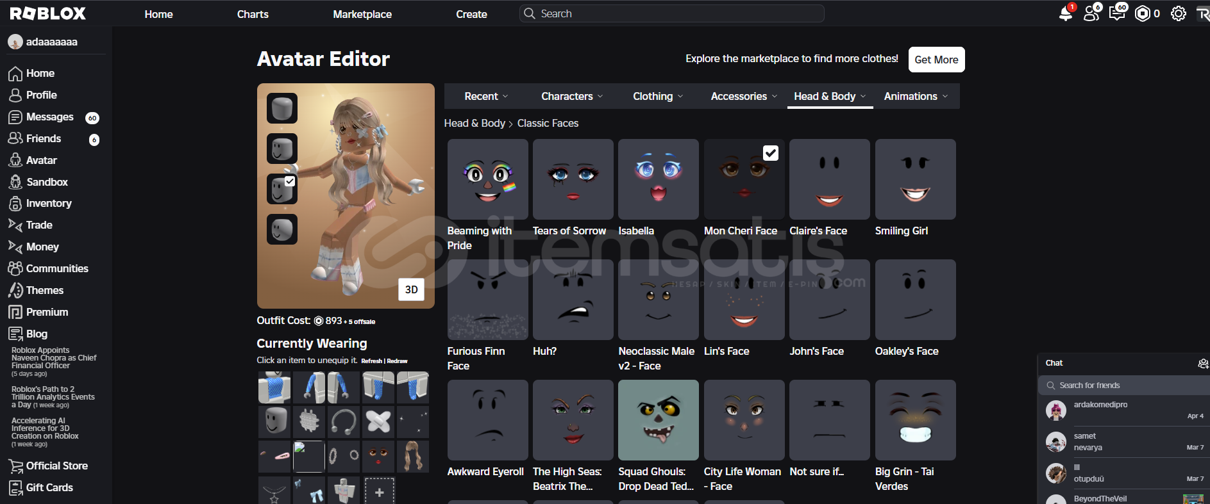1210x504 pixels.
Task: Click the add item plus slot
Action: [x=380, y=492]
